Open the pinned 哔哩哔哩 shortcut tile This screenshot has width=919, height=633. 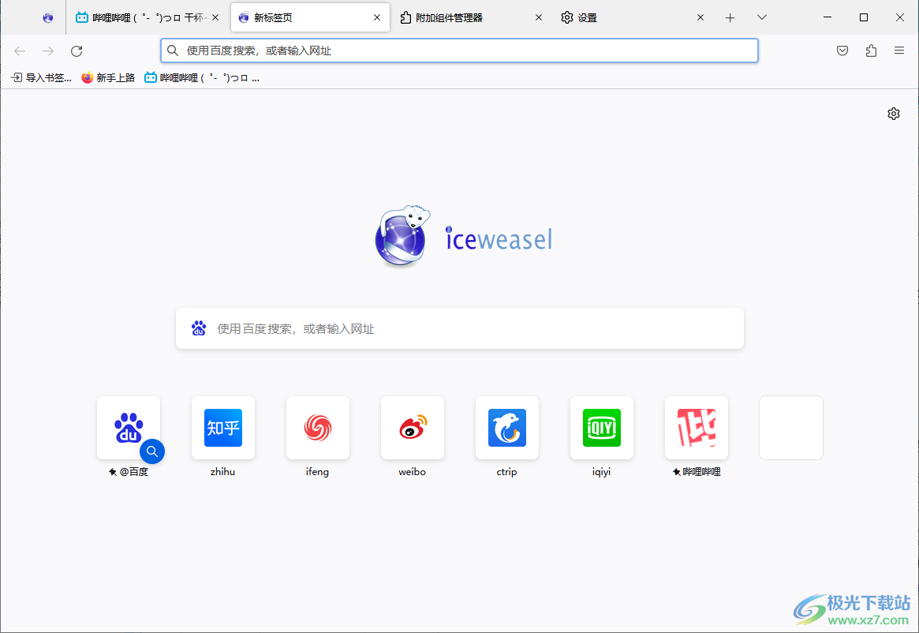(696, 428)
